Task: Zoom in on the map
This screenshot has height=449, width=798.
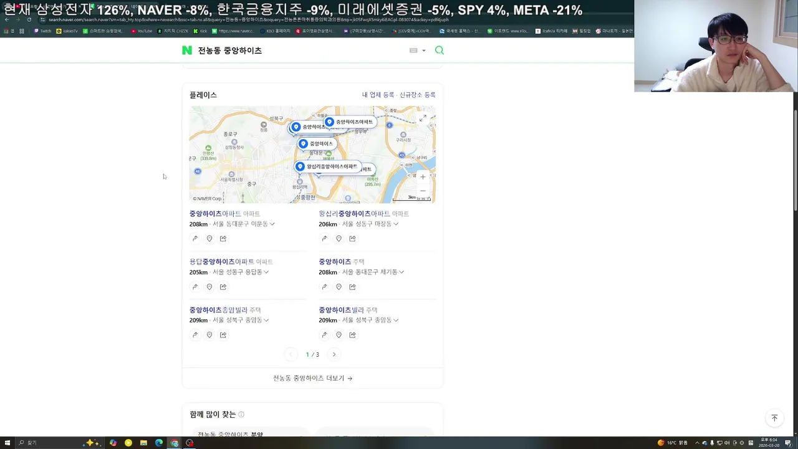Action: tap(423, 177)
